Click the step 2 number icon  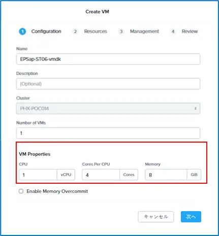(75, 31)
